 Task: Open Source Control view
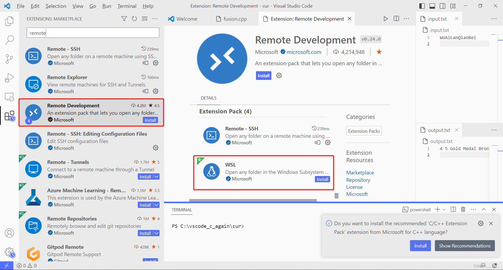(9, 59)
